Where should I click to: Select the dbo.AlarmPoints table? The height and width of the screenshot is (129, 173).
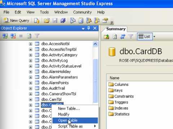coord(55,83)
